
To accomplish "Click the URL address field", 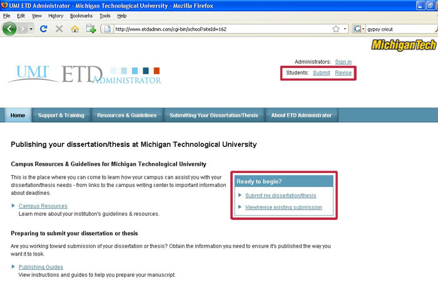I will [x=222, y=29].
